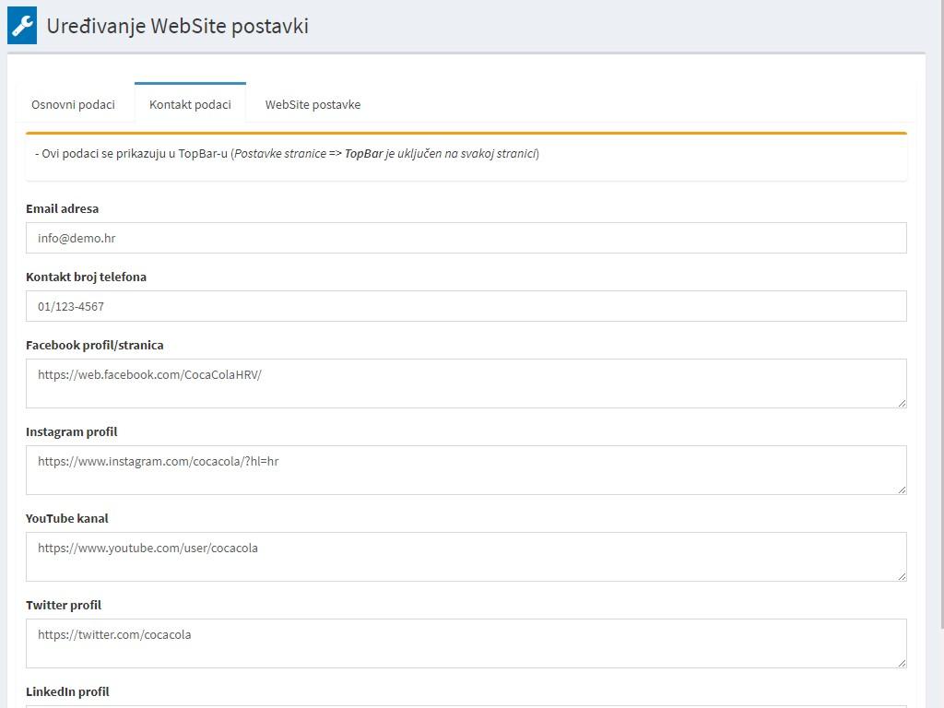Click the TopBar info notice text
944x708 pixels.
tap(287, 153)
